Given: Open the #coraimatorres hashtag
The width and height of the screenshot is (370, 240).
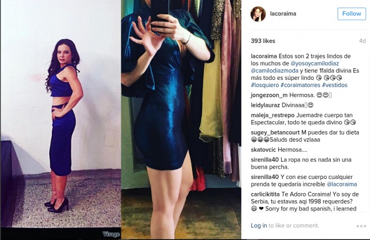Looking at the screenshot, I should pos(300,85).
